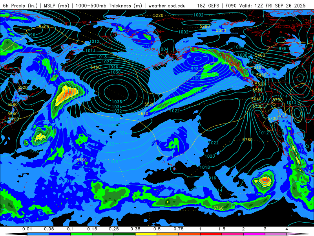Click the '0.05' legend label
The height and width of the screenshot is (236, 314).
pyautogui.click(x=49, y=229)
